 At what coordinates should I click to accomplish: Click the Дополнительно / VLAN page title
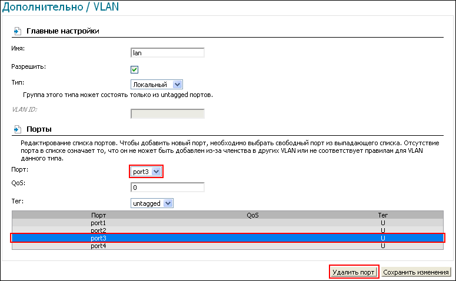[61, 6]
